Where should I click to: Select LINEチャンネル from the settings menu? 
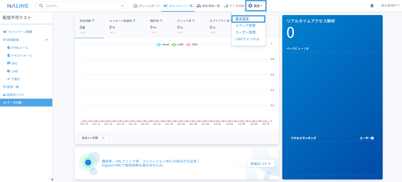point(247,39)
